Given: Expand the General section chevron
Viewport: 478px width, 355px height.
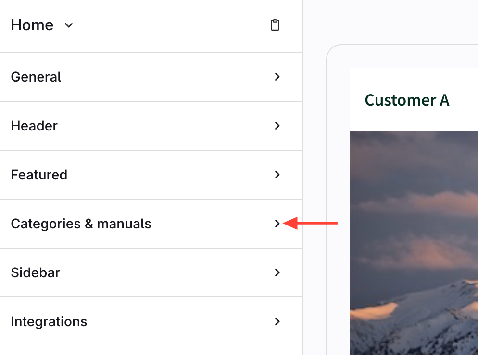Looking at the screenshot, I should [x=277, y=77].
